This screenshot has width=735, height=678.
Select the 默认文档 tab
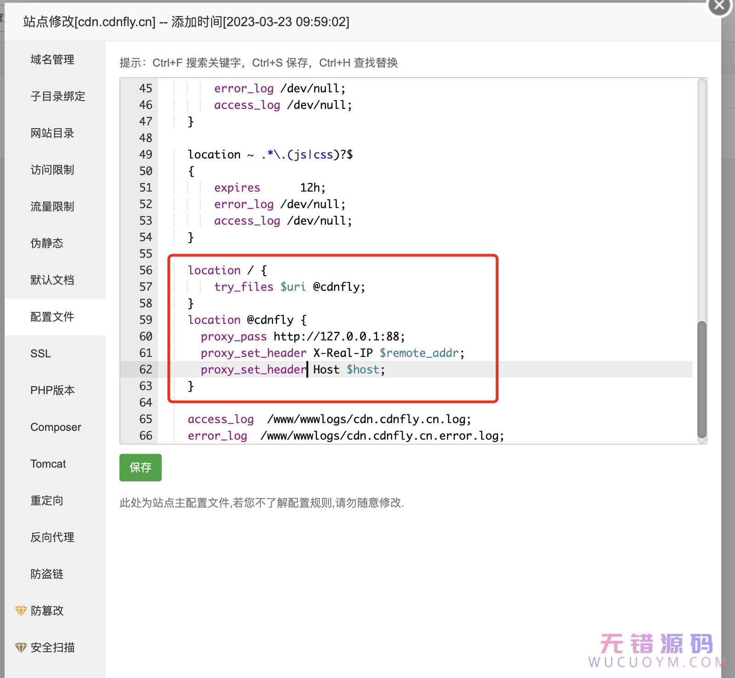pos(52,280)
